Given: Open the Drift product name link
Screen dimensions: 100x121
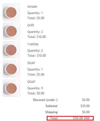Looking at the screenshot, I should [x=31, y=25].
